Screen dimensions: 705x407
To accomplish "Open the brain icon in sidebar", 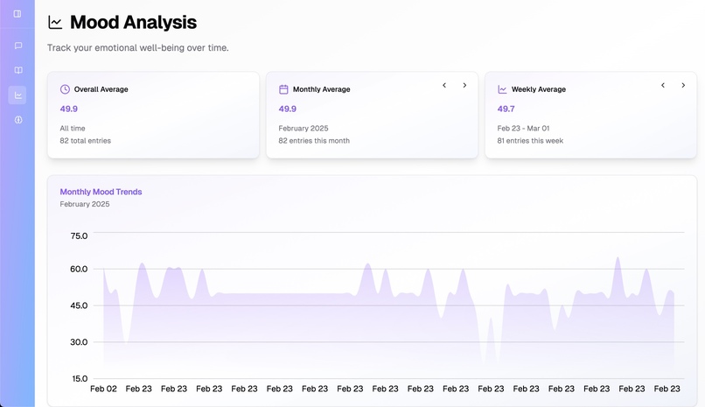I will pyautogui.click(x=18, y=120).
